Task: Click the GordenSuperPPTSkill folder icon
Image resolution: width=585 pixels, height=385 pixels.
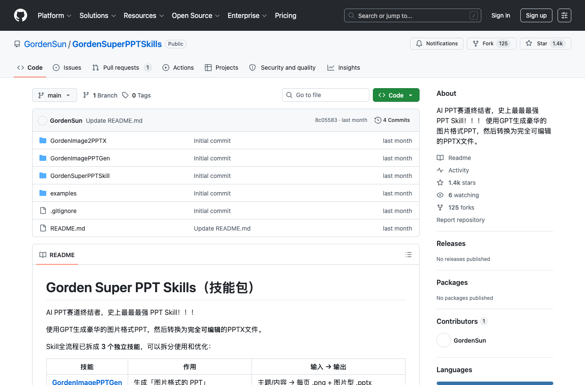Action: (43, 176)
